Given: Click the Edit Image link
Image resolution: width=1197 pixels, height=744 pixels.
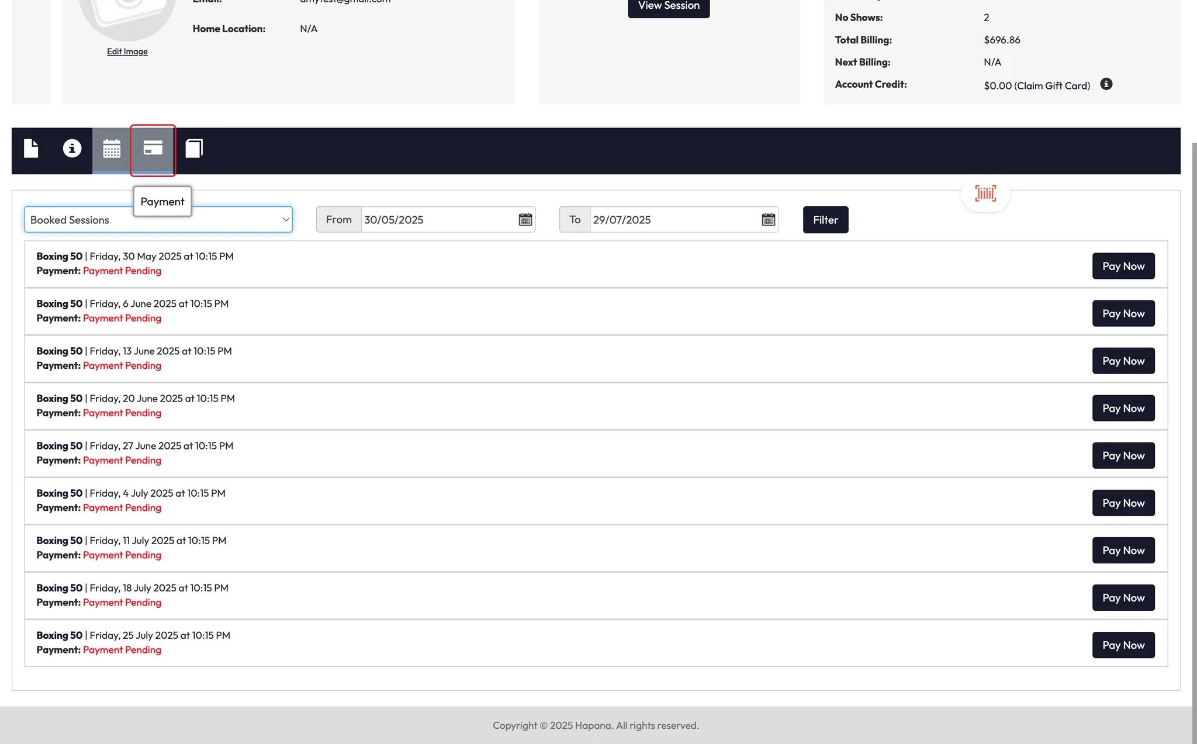Looking at the screenshot, I should point(127,51).
